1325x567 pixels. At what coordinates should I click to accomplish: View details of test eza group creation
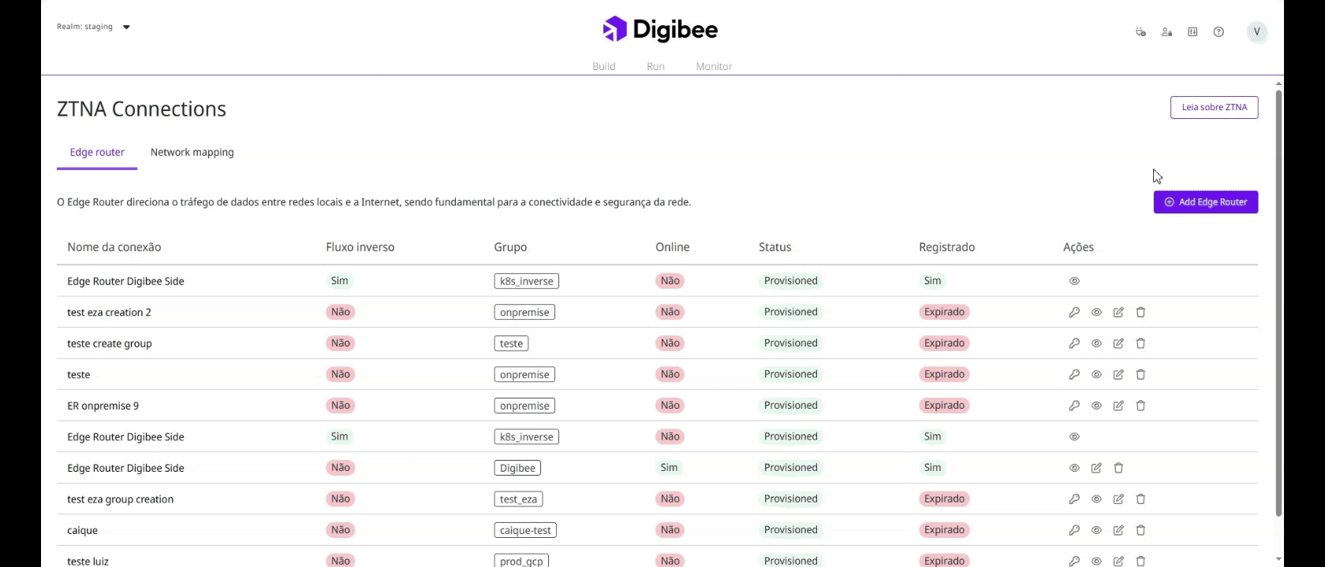tap(1096, 499)
